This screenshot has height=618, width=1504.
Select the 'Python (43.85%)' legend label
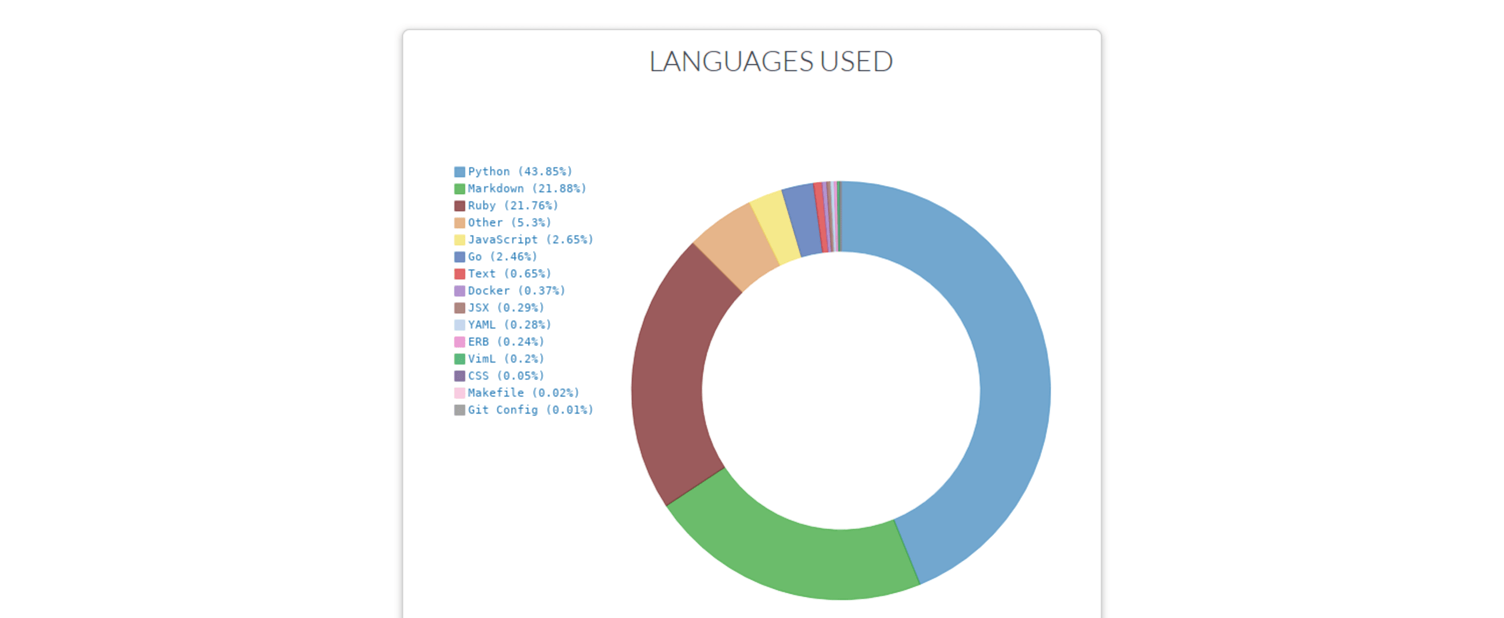pos(520,172)
